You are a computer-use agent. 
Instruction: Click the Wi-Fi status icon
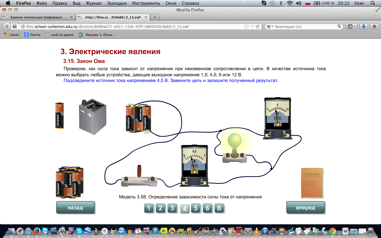290,3
